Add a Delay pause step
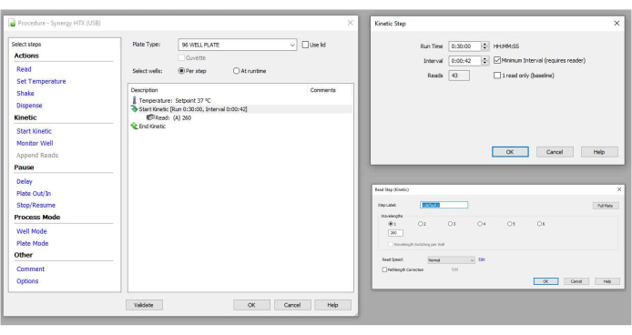 click(x=25, y=181)
